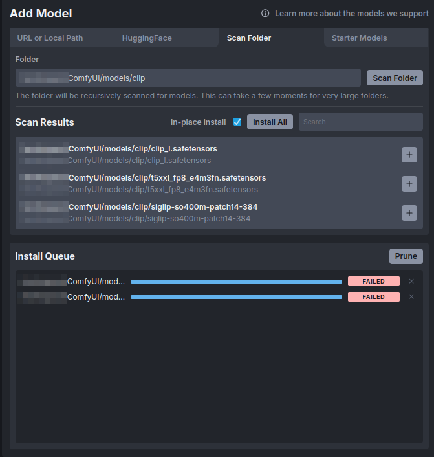Click the second install queue progress bar
The image size is (434, 457).
[x=236, y=297]
